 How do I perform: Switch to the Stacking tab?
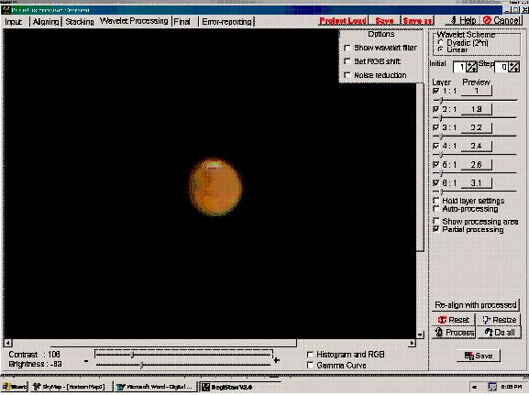pyautogui.click(x=79, y=22)
